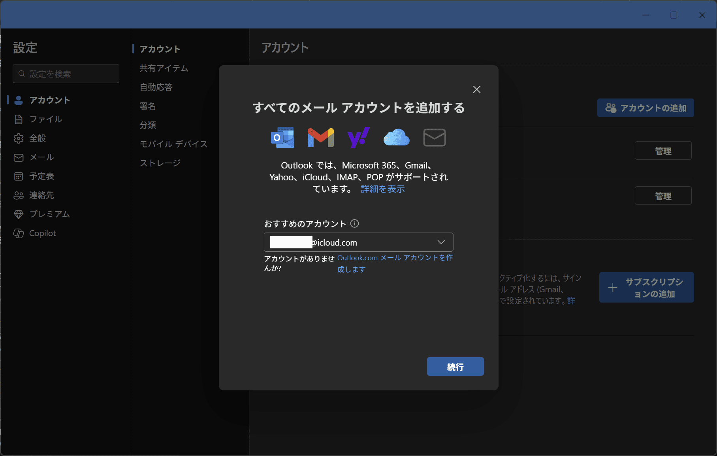Click the アカウントの追加 button
This screenshot has height=456, width=717.
645,108
